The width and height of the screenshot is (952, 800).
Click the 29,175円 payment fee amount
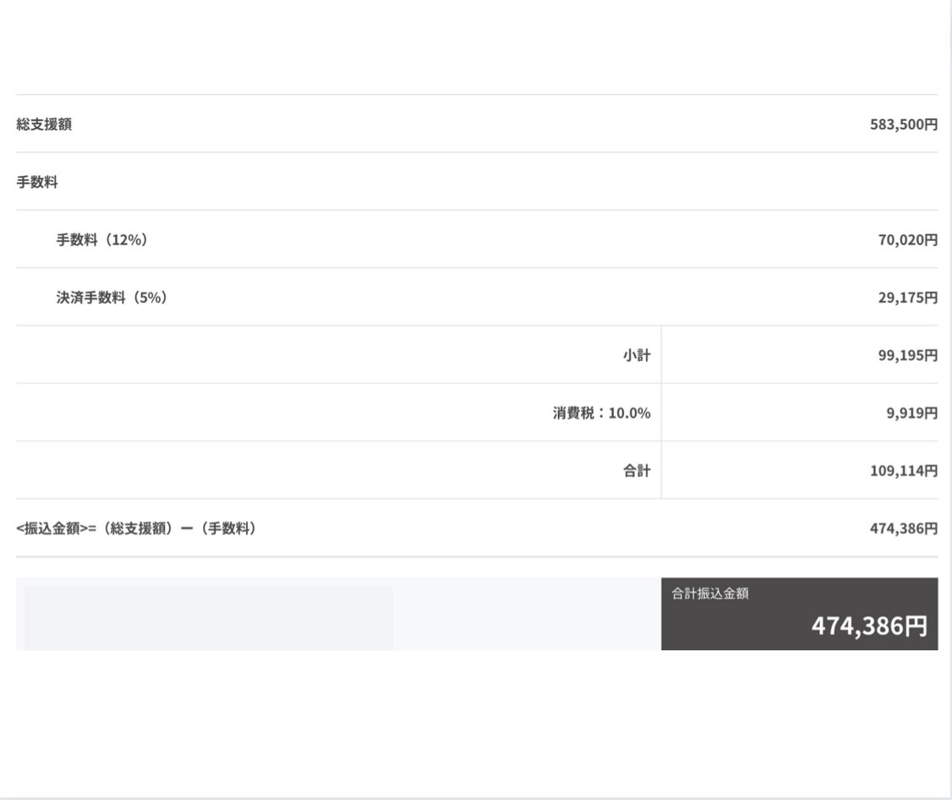[x=907, y=298]
